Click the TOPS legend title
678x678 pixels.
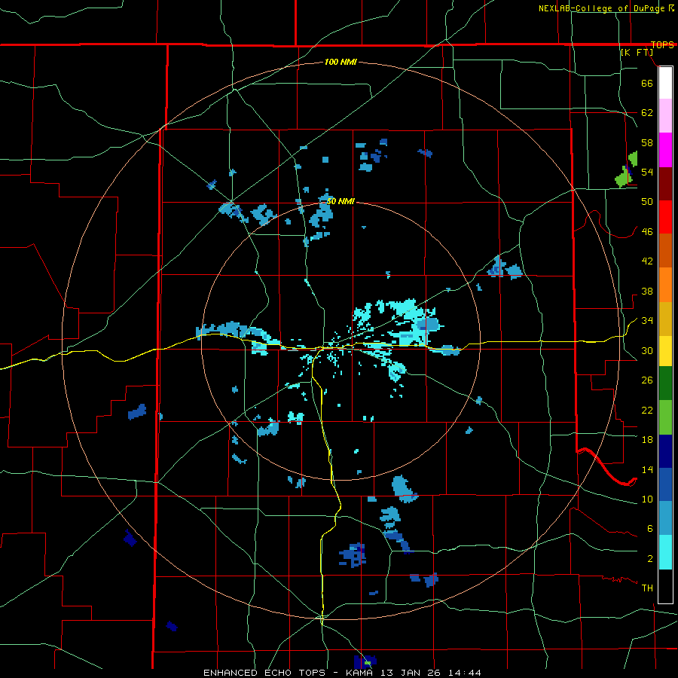662,44
